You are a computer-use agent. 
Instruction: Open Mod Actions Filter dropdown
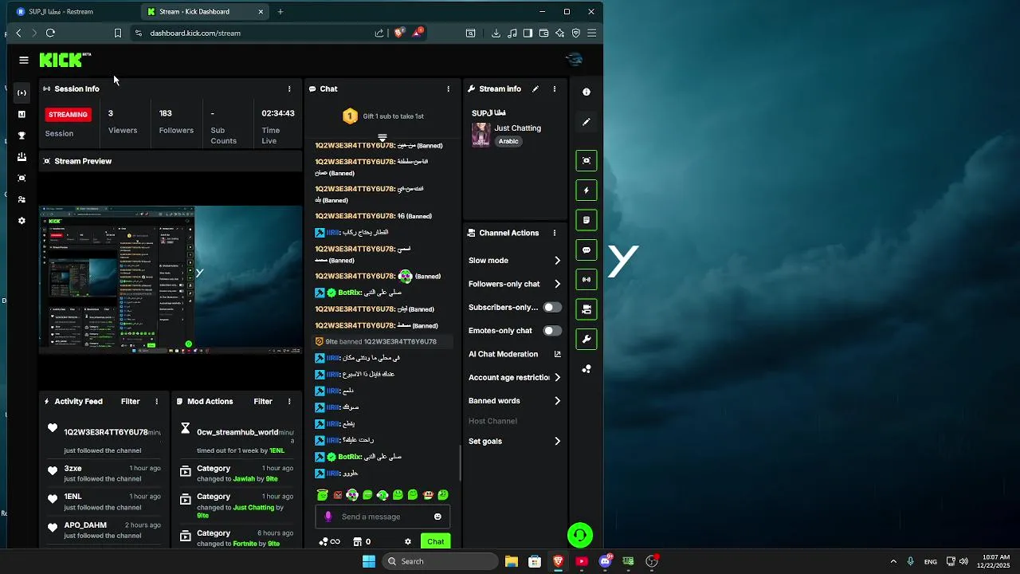263,402
